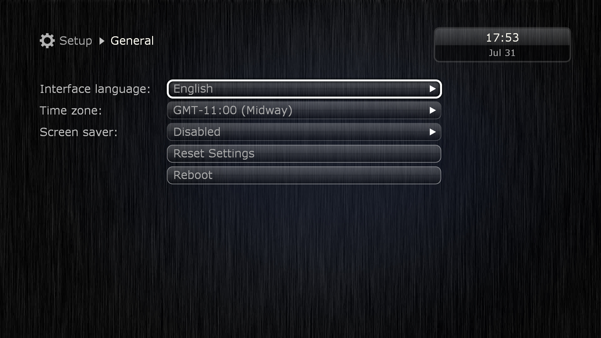601x338 pixels.
Task: Click the Time zone label
Action: [71, 111]
